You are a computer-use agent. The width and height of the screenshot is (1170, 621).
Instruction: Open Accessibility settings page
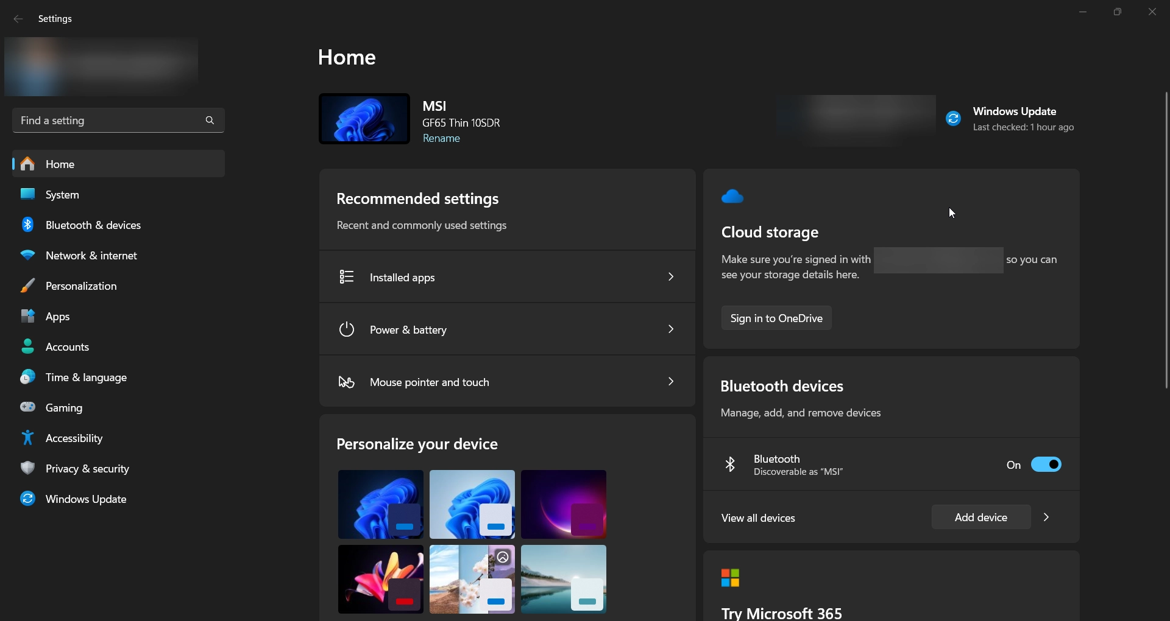pos(118,438)
